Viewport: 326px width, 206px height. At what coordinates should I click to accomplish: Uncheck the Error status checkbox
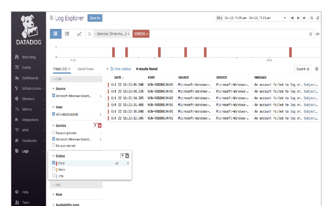coord(54,163)
